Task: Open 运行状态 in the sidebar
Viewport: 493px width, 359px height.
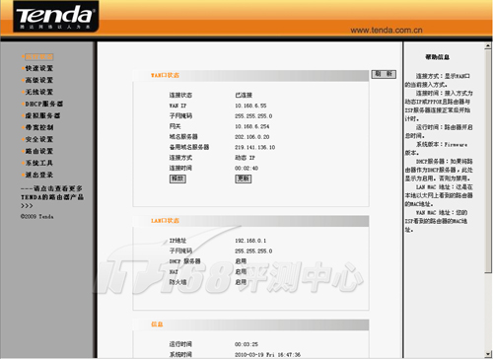Action: tap(39, 56)
